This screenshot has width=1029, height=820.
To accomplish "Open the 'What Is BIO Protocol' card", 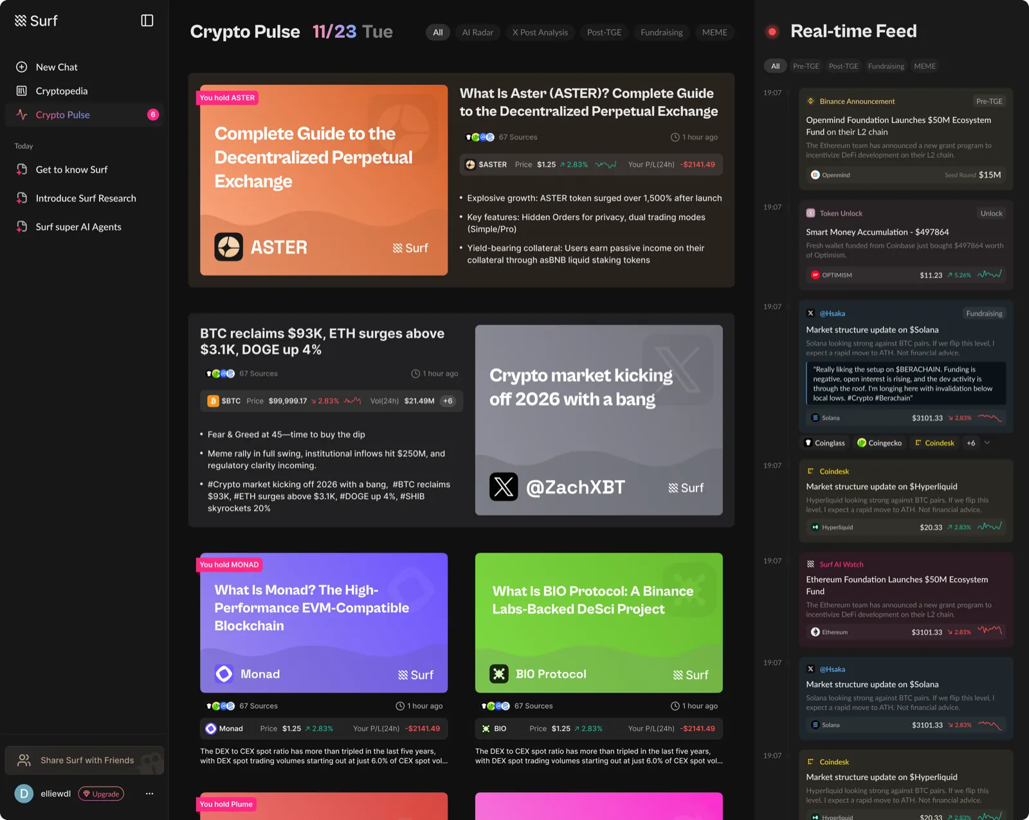I will pos(599,622).
